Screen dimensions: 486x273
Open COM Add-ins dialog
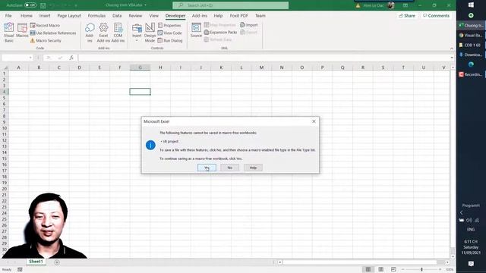point(118,32)
